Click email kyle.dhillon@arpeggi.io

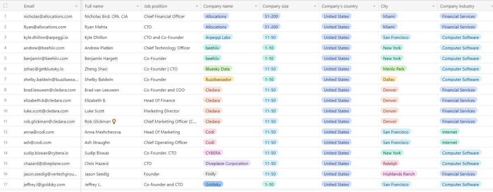point(46,37)
